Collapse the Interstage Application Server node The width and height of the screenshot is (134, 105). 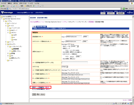(2, 19)
